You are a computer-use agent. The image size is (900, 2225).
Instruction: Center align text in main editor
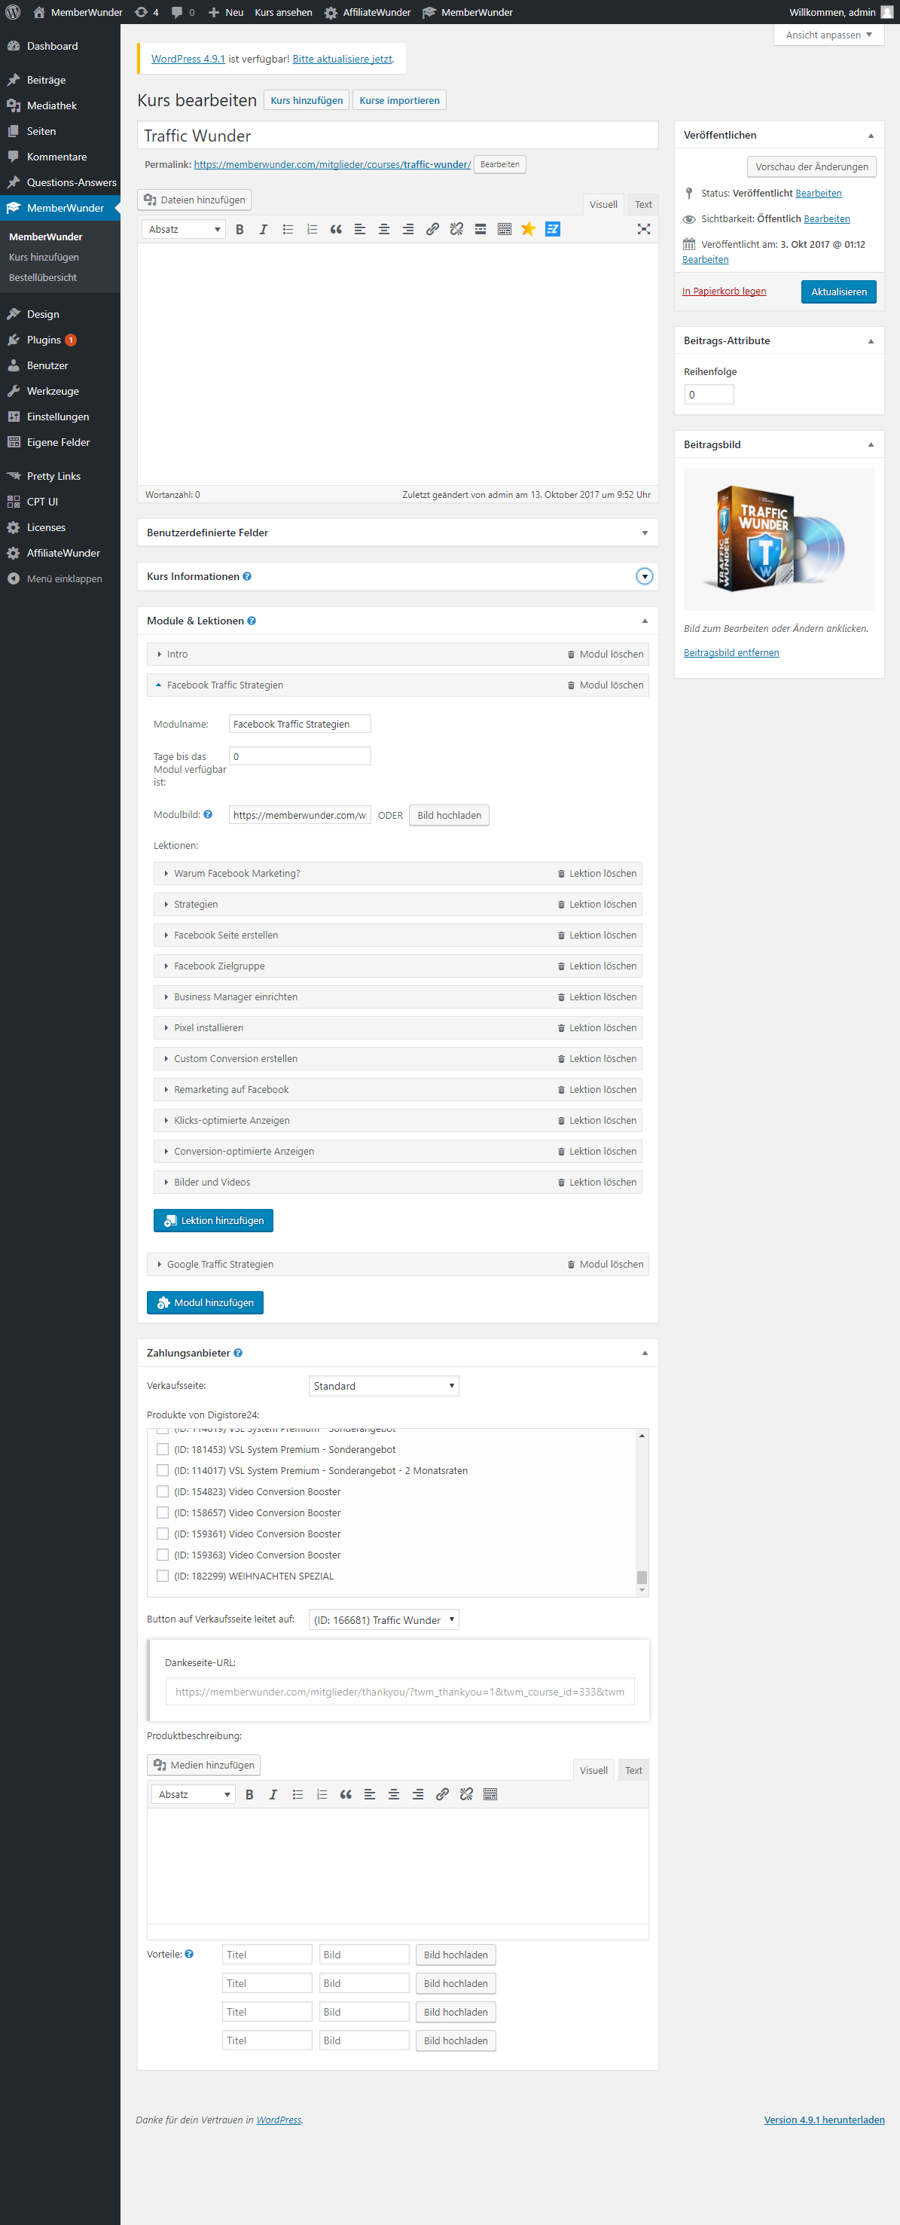coord(384,229)
